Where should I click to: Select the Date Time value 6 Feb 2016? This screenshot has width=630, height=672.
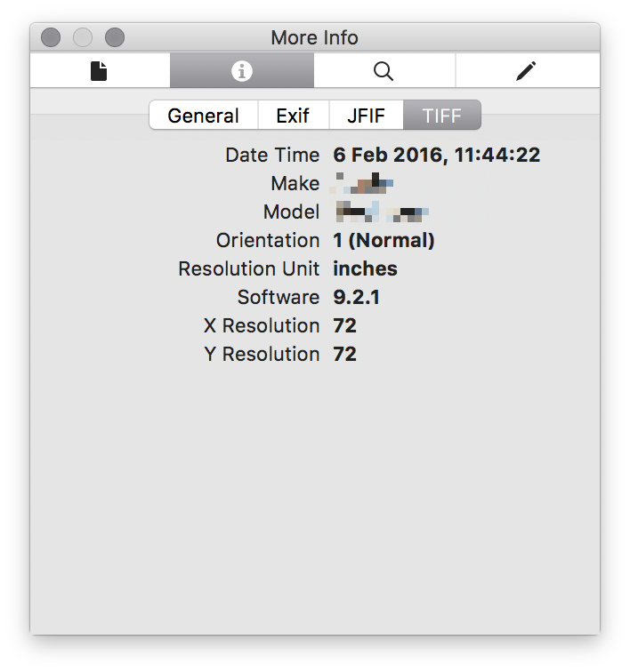click(436, 155)
